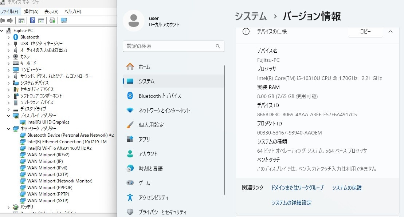Open the 操作(A) menu
Screen dimensions: 404x217
[31, 11]
